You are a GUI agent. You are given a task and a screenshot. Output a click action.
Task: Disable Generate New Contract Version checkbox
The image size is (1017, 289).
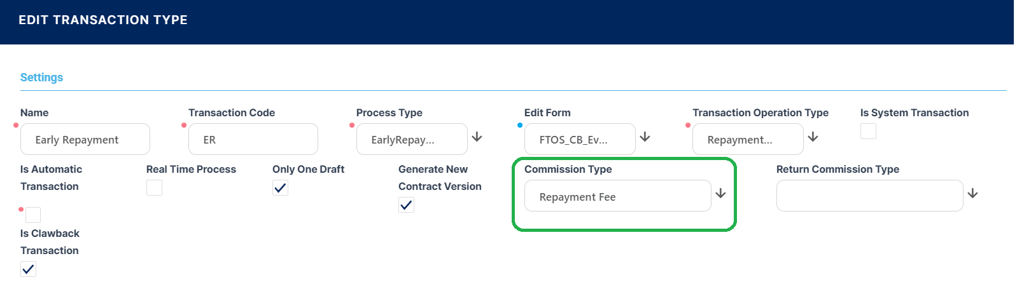pos(406,205)
